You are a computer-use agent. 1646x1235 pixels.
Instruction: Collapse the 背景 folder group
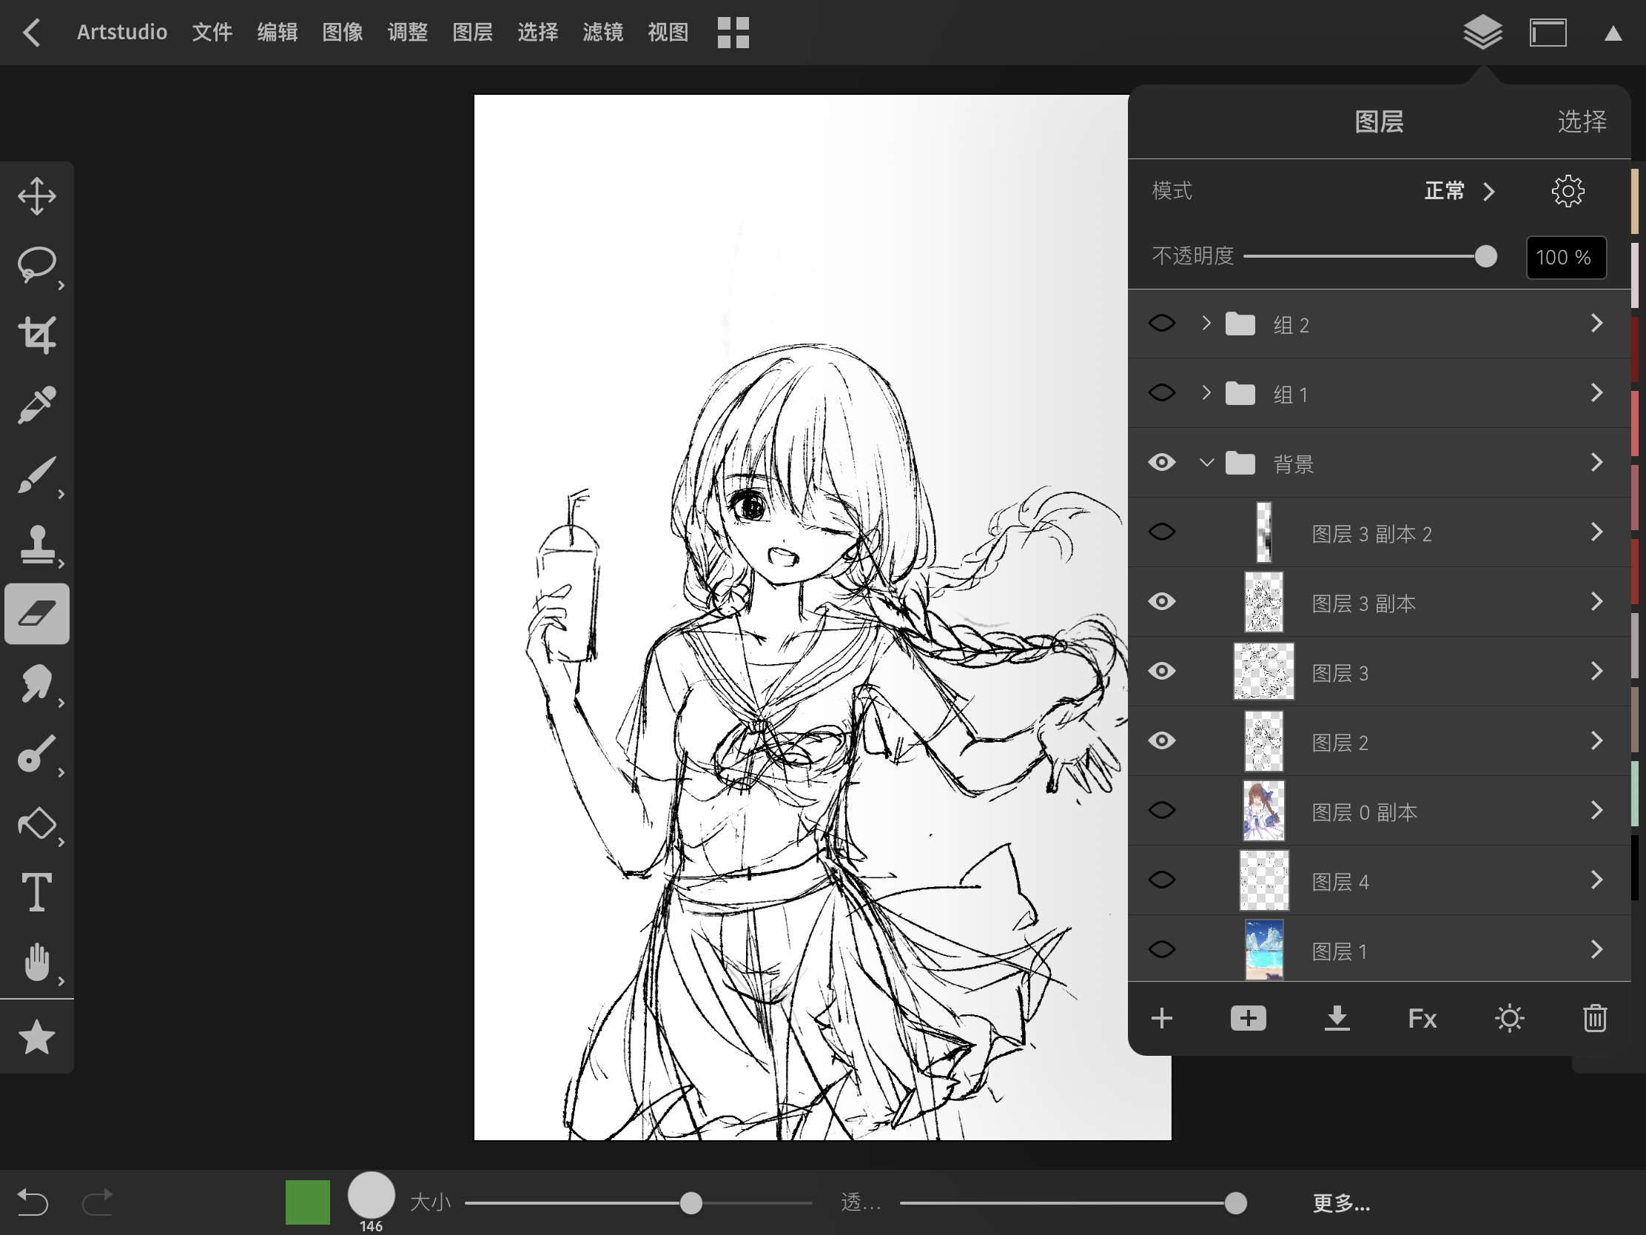click(x=1206, y=463)
